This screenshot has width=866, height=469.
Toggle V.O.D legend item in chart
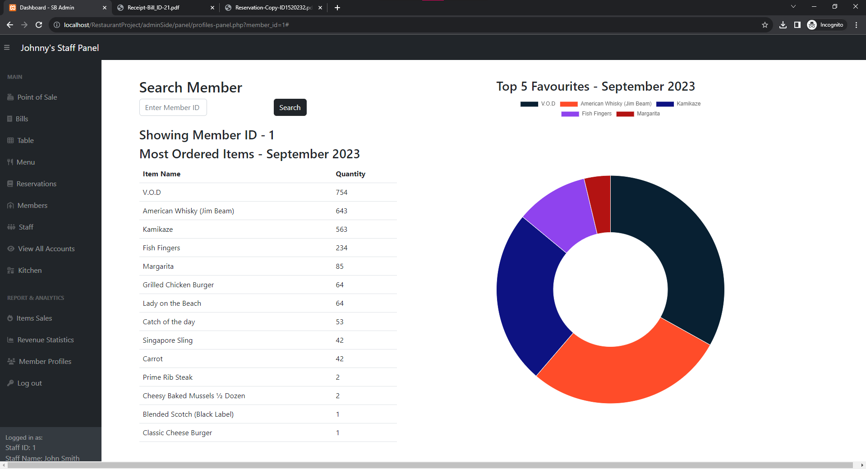click(538, 104)
